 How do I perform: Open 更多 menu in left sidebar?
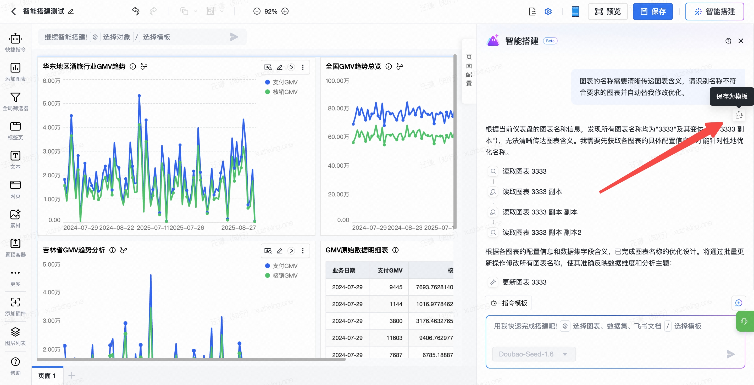point(15,276)
